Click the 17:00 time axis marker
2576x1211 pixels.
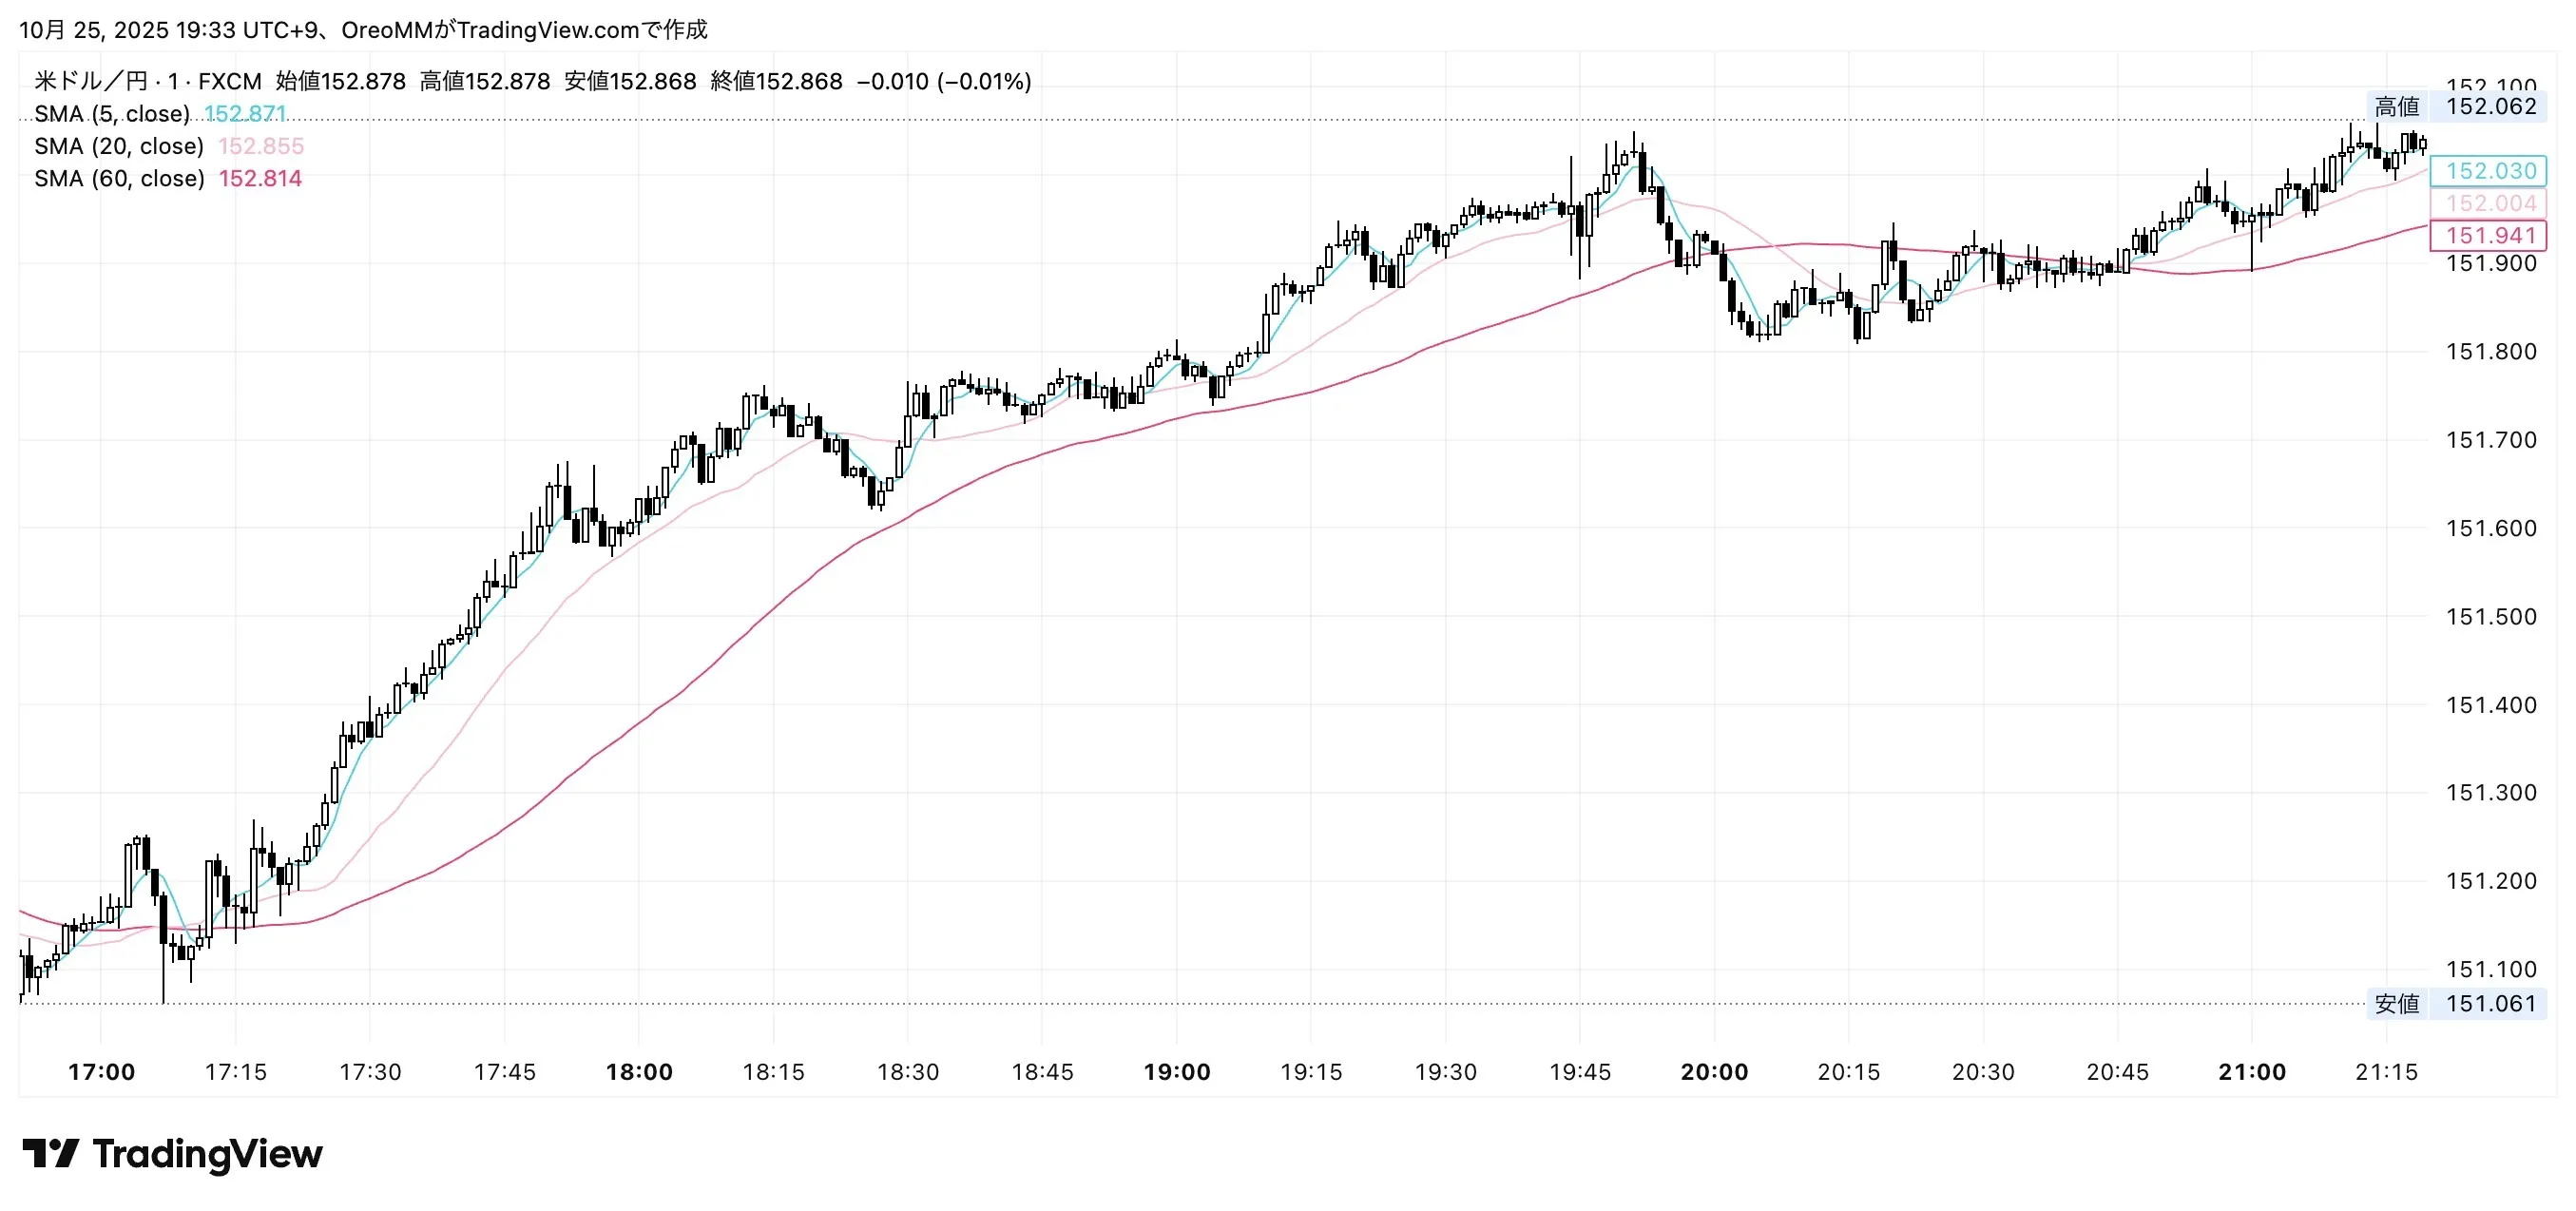101,1072
